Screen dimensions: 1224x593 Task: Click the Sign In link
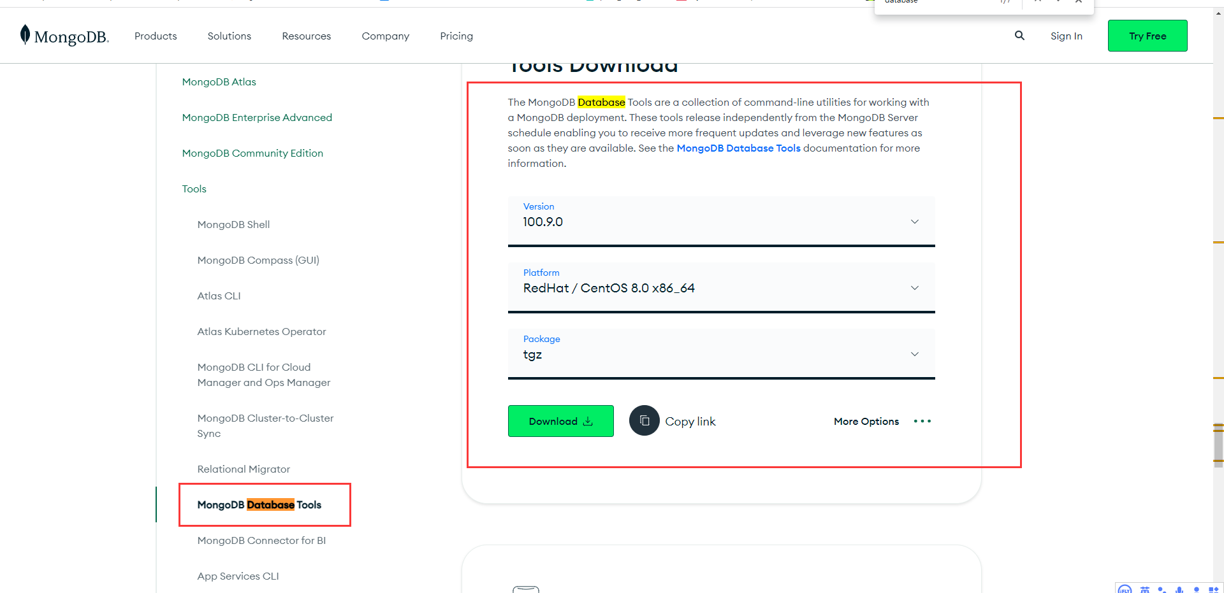(x=1067, y=36)
